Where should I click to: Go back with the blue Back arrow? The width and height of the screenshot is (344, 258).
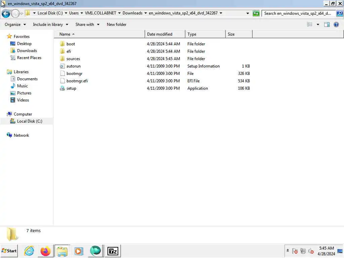click(x=6, y=13)
